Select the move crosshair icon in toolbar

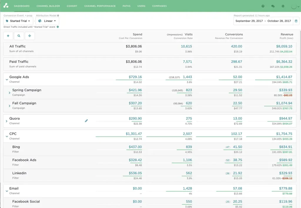[29, 36]
